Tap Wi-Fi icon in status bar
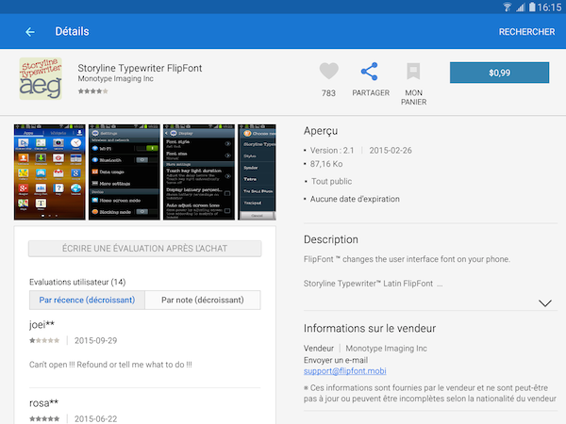566x424 pixels. pyautogui.click(x=508, y=8)
